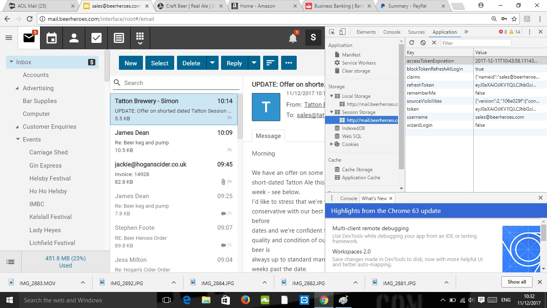Image resolution: width=547 pixels, height=308 pixels.
Task: Toggle the DevTools device toolbar icon
Action: click(342, 32)
